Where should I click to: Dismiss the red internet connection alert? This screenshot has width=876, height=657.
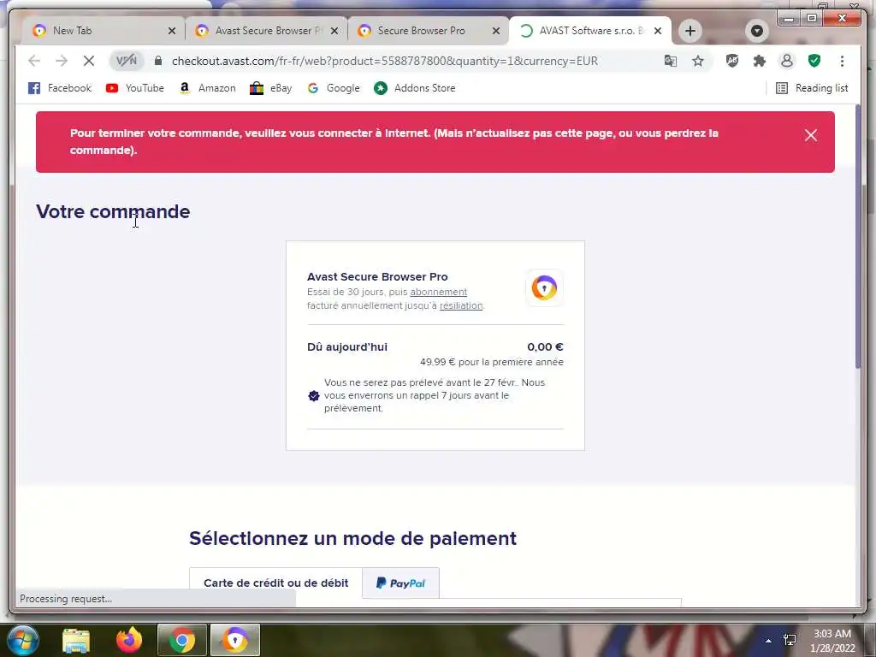click(811, 135)
